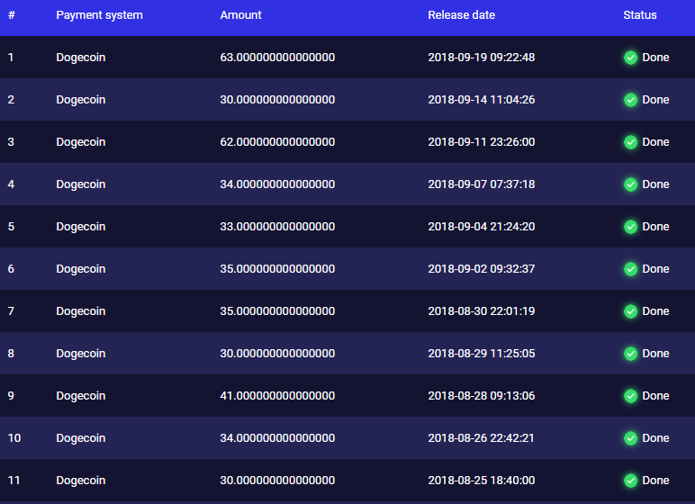Click the Status column header
This screenshot has width=695, height=504.
click(x=639, y=15)
